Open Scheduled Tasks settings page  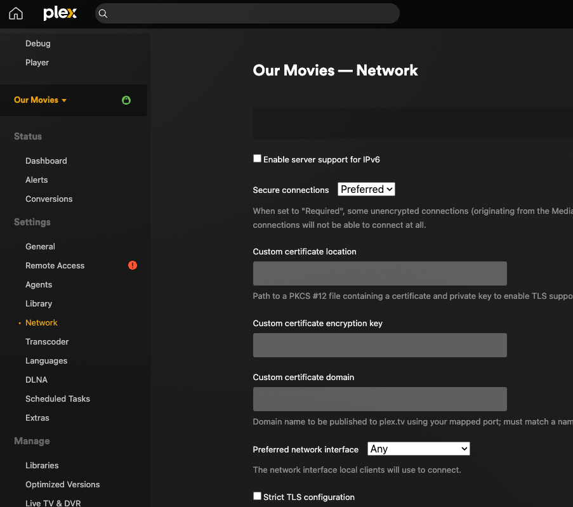click(58, 398)
